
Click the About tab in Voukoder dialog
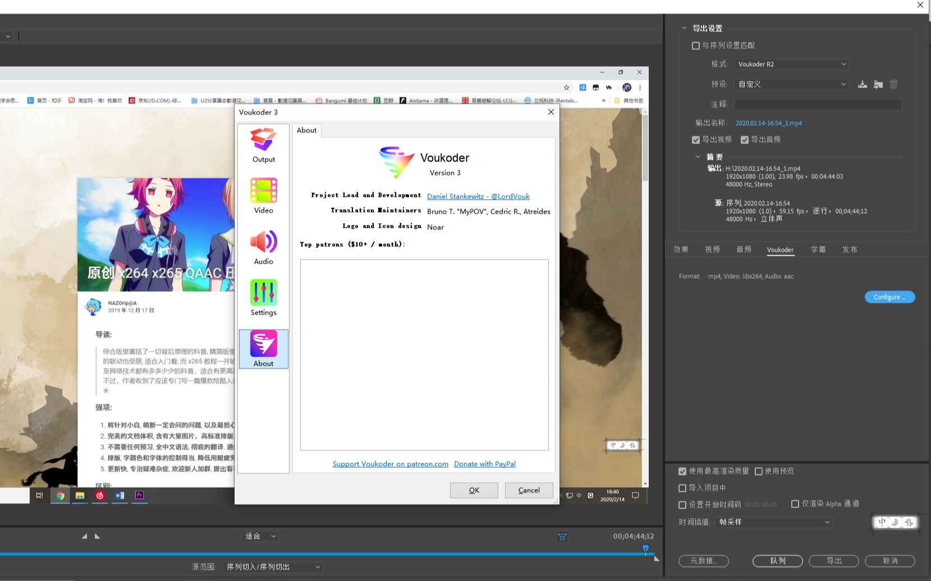[307, 130]
